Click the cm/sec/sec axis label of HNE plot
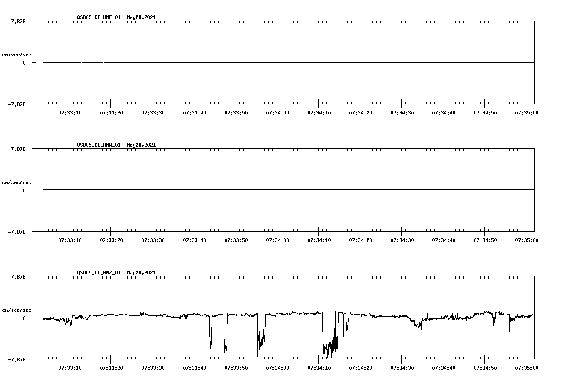The height and width of the screenshot is (383, 564). point(17,54)
